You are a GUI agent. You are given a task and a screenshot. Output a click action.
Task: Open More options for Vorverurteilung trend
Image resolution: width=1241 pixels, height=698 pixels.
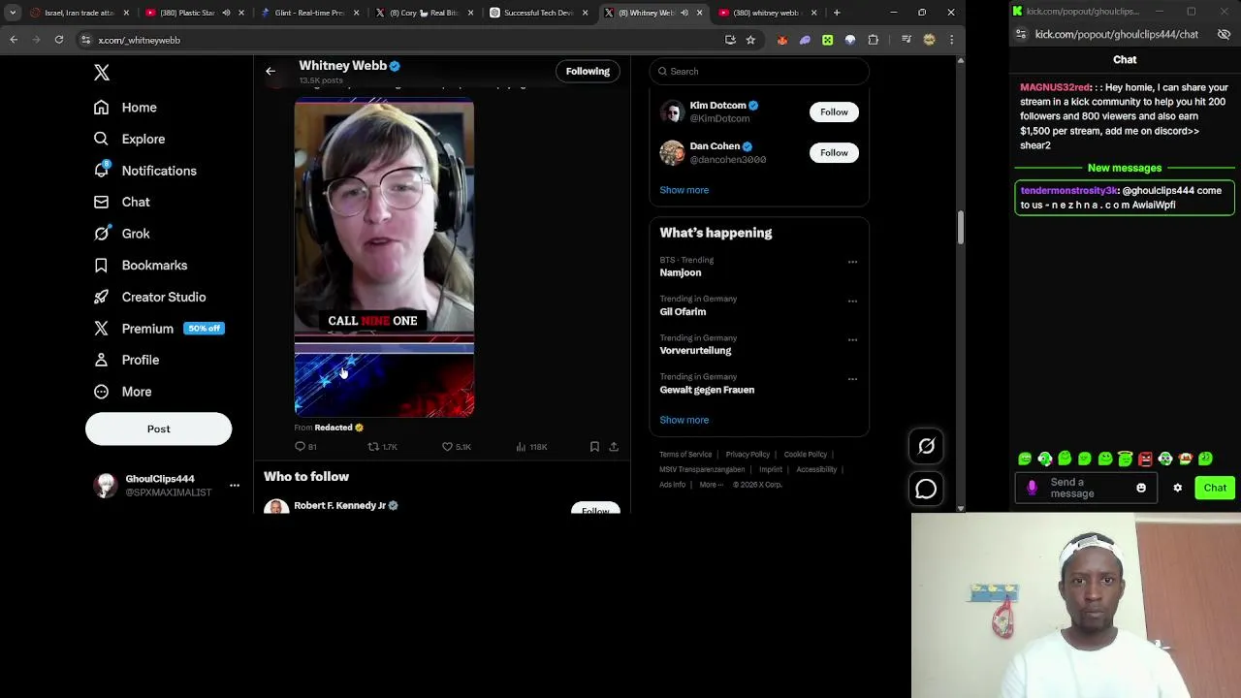[x=852, y=339]
